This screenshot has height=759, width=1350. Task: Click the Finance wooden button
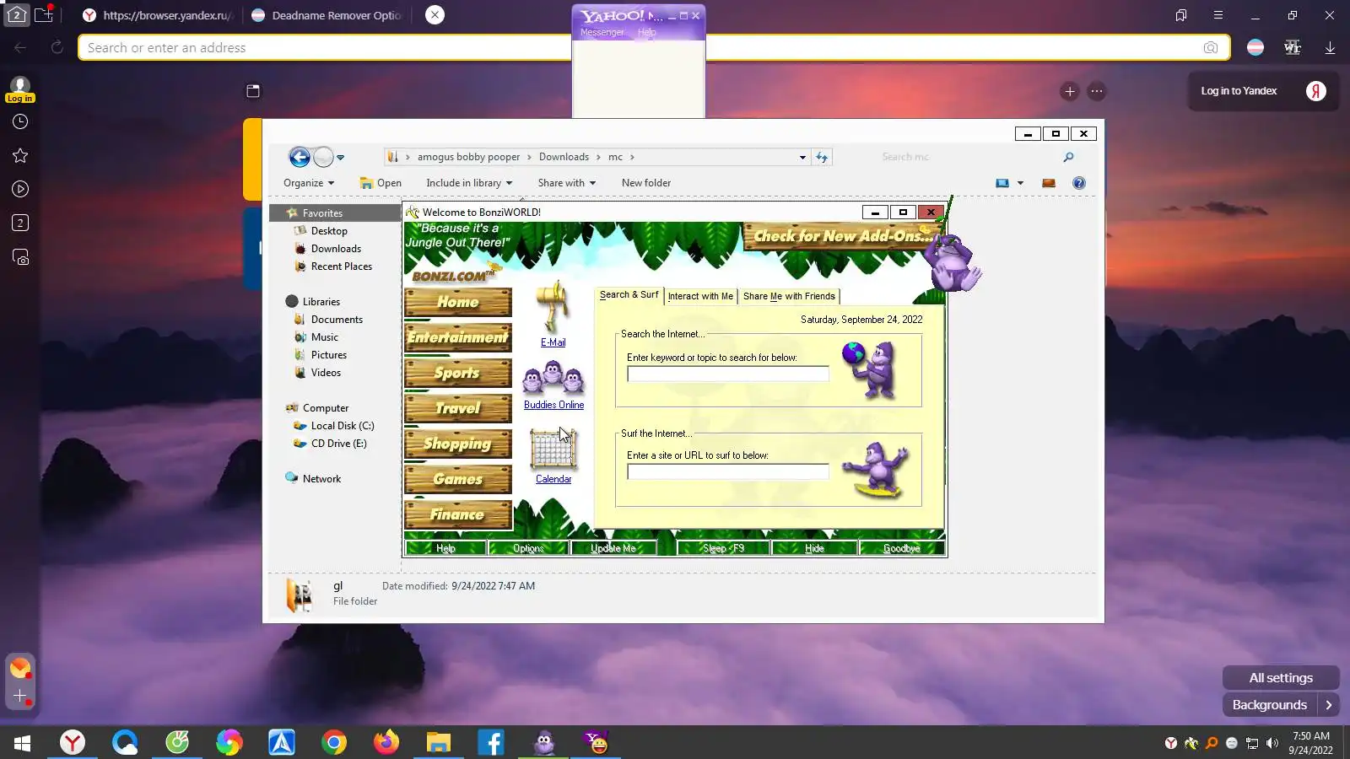(458, 514)
